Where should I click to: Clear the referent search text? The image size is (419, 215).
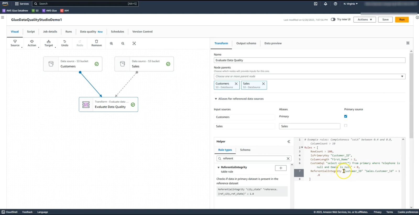288,158
